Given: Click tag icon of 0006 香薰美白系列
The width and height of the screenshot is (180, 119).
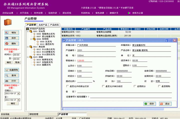Looking at the screenshot, I should (x=34, y=34).
